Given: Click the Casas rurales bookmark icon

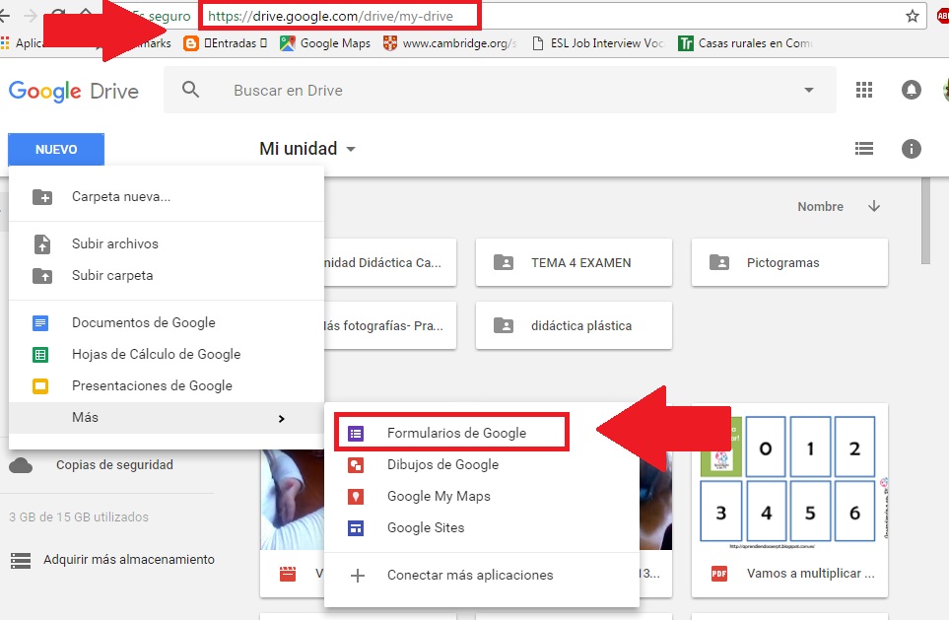Looking at the screenshot, I should tap(685, 43).
